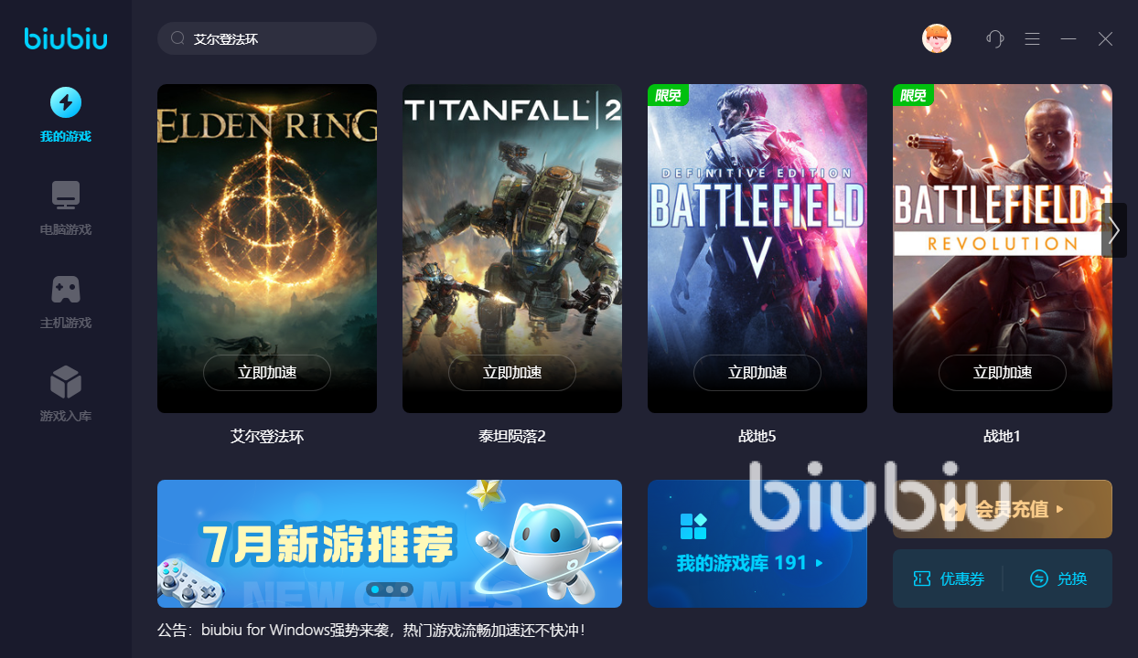Accelerate Battlefield V with 立即加速
Viewport: 1138px width, 658px height.
tap(757, 373)
